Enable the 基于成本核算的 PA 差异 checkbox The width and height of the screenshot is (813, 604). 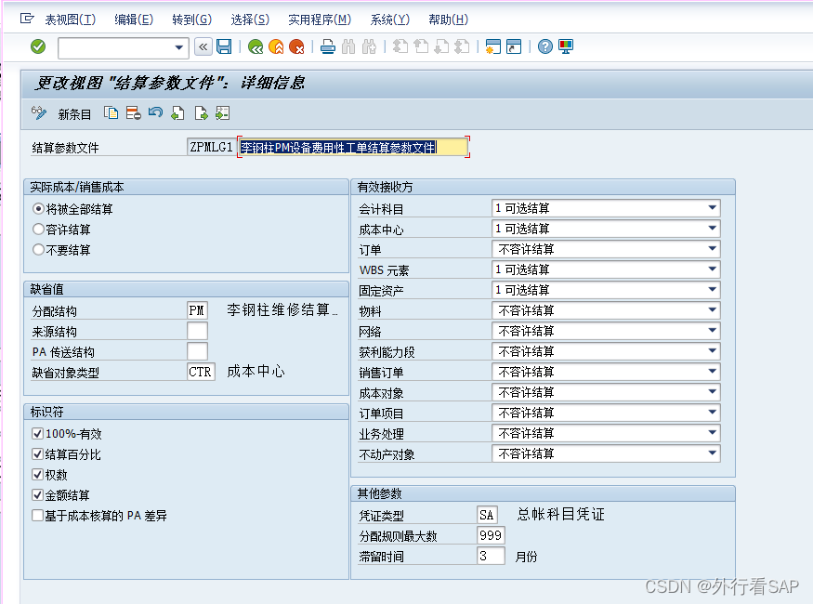(x=37, y=516)
